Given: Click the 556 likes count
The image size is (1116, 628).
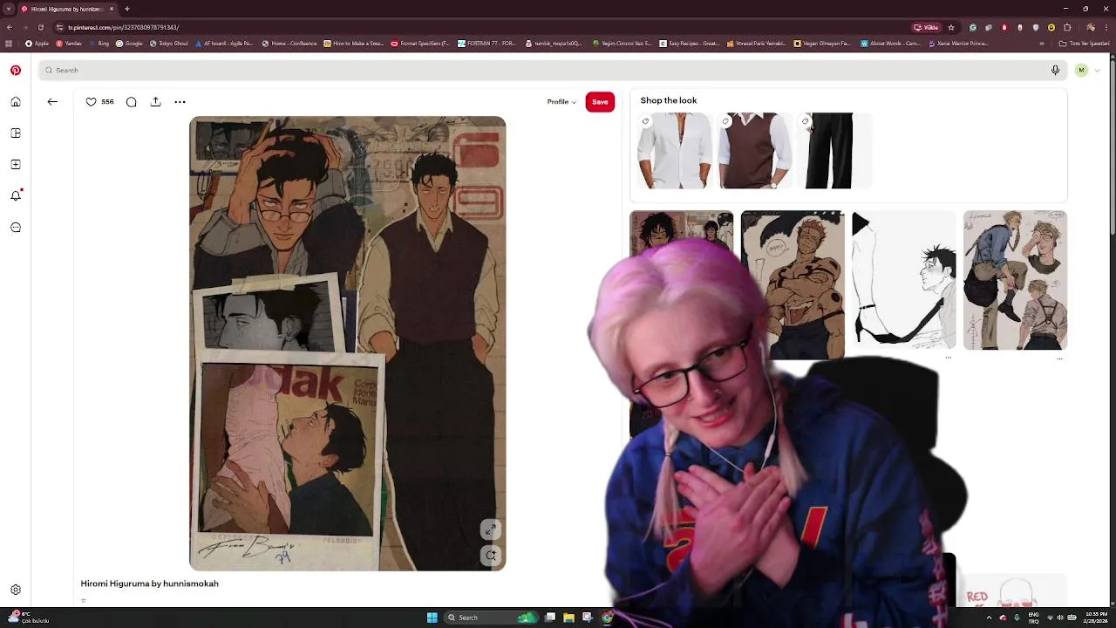Looking at the screenshot, I should [x=107, y=102].
